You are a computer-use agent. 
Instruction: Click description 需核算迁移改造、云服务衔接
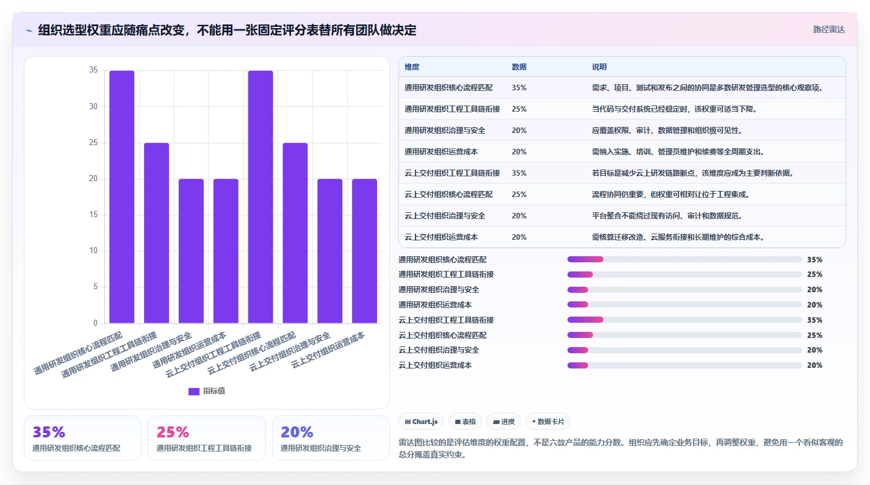[678, 237]
